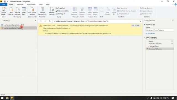Open the Help ribbon tab
Viewport: 177px width, 100px height.
pyautogui.click(x=48, y=4)
